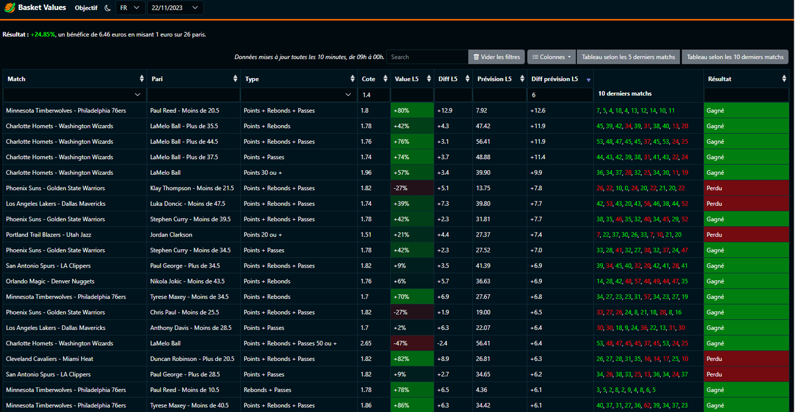Screen dimensions: 795x412
Task: Click the Value L5 column sort icon
Action: [x=428, y=79]
